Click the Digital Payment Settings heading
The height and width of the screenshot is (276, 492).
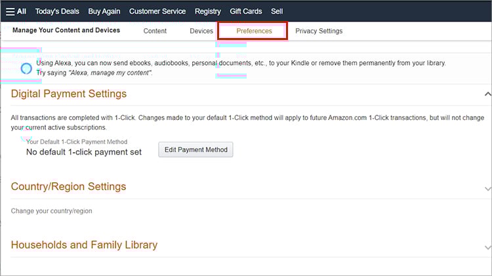(x=69, y=94)
